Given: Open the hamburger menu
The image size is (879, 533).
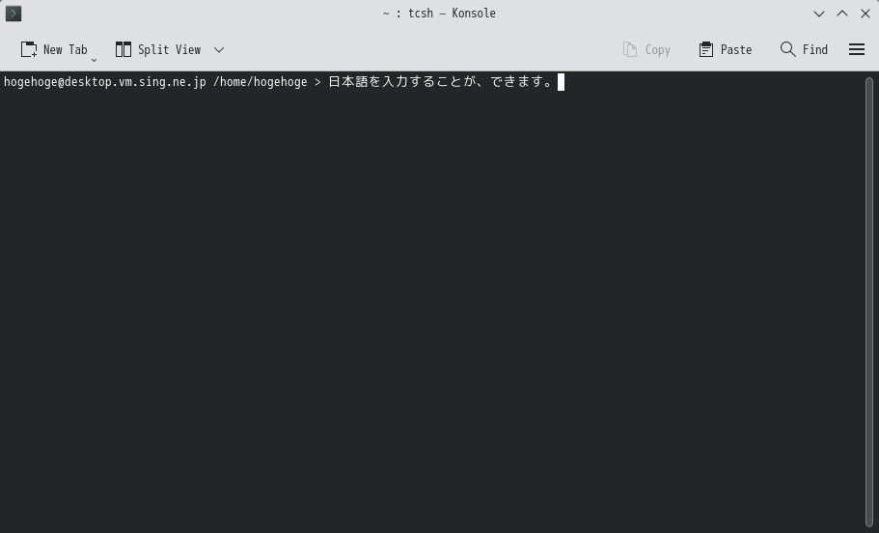Looking at the screenshot, I should point(857,50).
